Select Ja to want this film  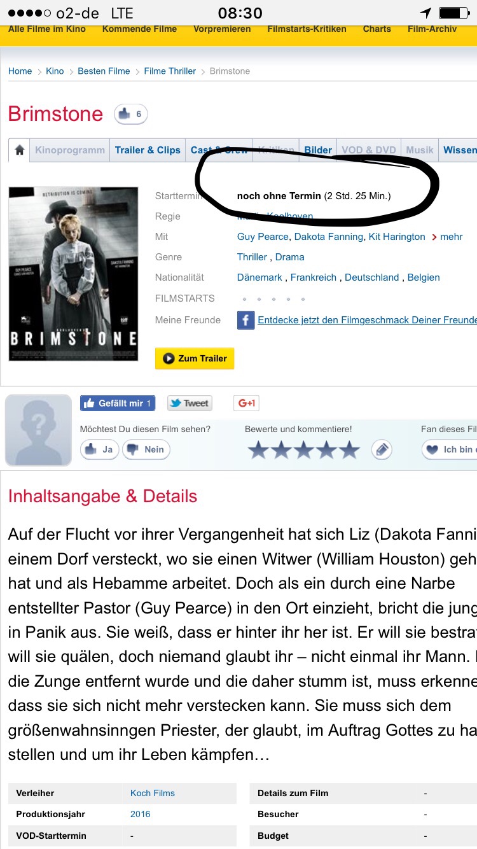pos(100,449)
